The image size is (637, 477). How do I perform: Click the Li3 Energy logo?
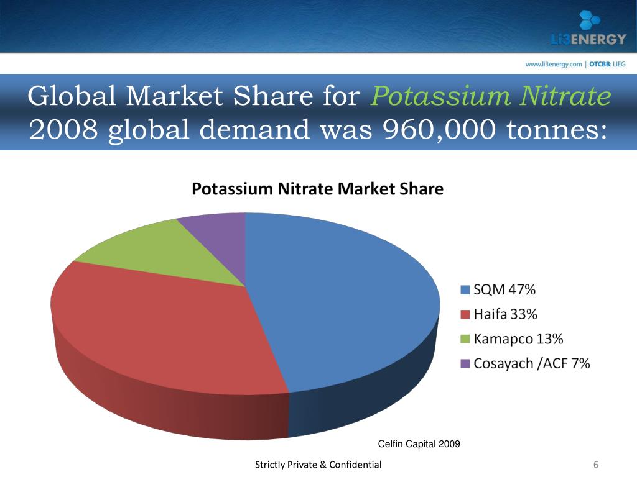click(588, 27)
